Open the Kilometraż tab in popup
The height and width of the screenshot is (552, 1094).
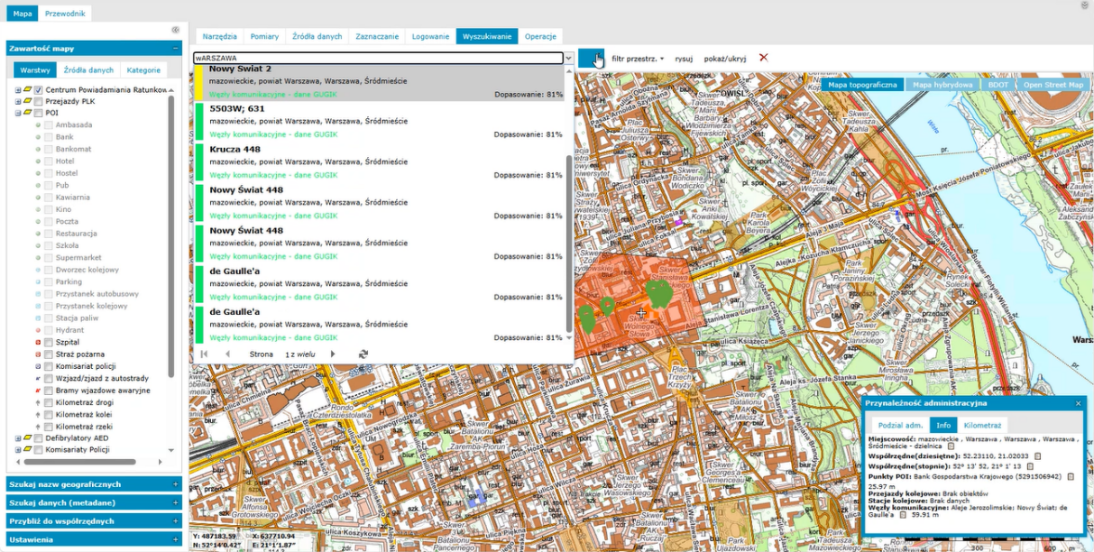tap(982, 425)
